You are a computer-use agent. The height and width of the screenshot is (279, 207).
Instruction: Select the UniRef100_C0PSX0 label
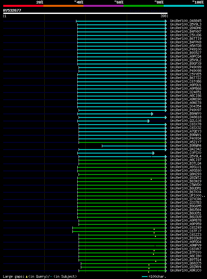[x=186, y=153]
